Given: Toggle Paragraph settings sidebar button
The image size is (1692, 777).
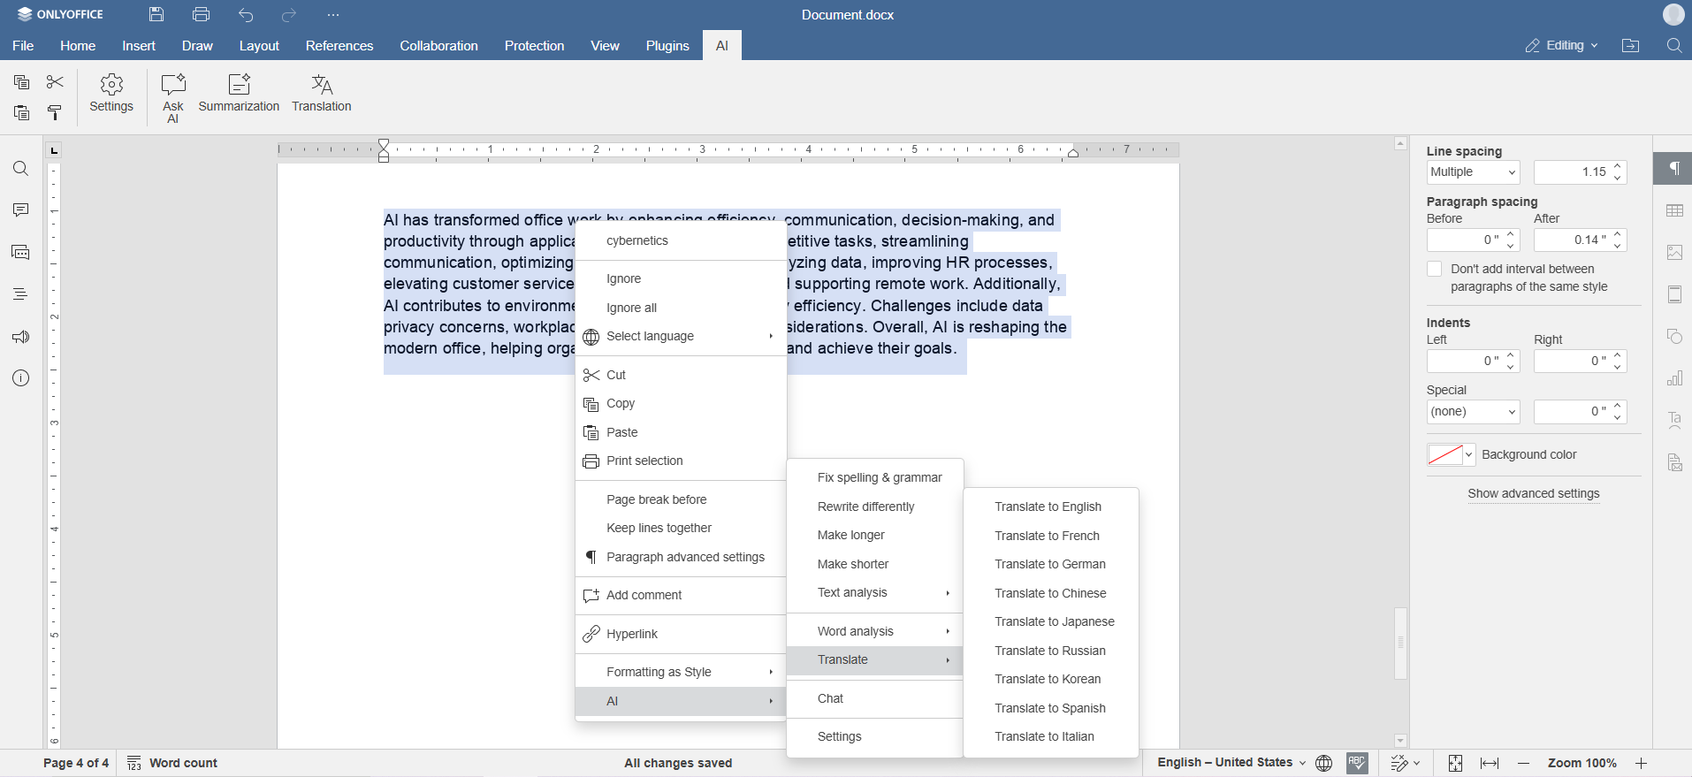Looking at the screenshot, I should (1673, 168).
